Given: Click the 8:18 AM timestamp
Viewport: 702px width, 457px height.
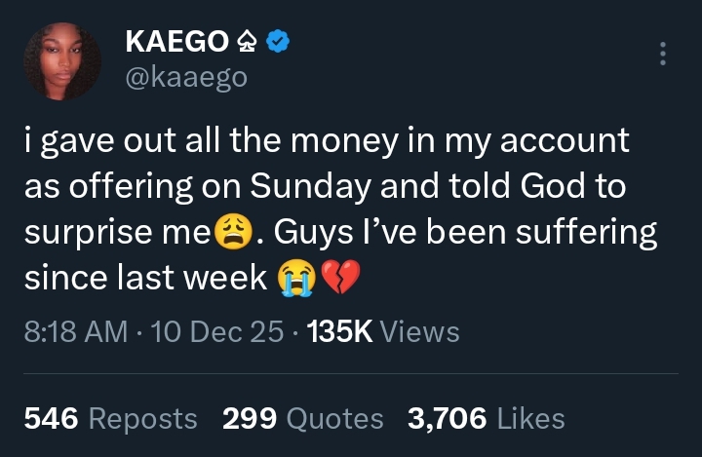Looking at the screenshot, I should tap(75, 332).
